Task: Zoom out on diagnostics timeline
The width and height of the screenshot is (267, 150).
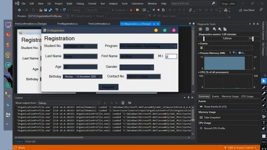Action: pyautogui.click(x=220, y=29)
